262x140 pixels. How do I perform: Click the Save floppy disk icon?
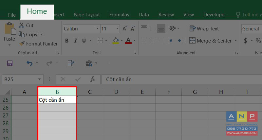coord(10,63)
